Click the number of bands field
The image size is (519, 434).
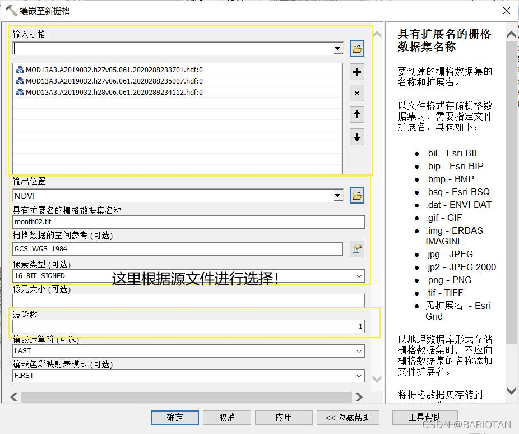(188, 326)
